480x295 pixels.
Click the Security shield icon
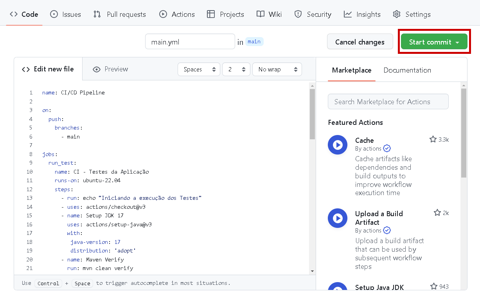click(x=298, y=14)
